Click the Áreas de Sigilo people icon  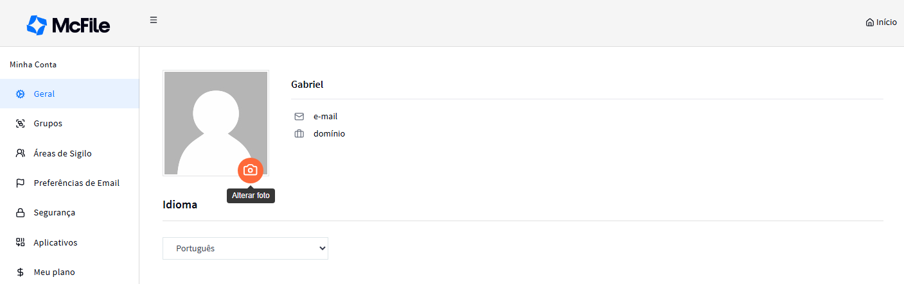click(x=20, y=153)
